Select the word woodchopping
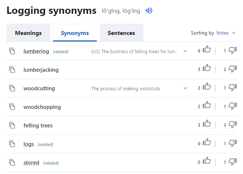 coord(42,107)
